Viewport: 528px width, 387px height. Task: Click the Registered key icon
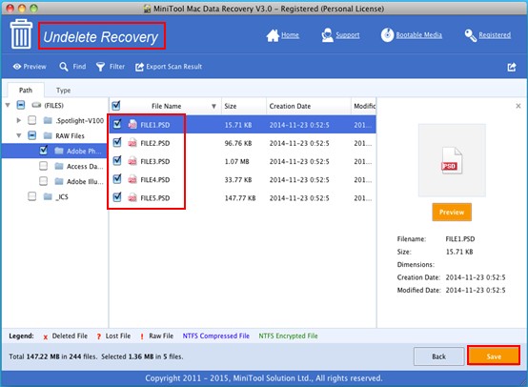471,35
